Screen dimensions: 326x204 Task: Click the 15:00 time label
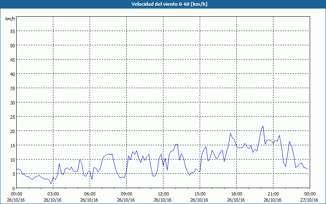tap(199, 194)
